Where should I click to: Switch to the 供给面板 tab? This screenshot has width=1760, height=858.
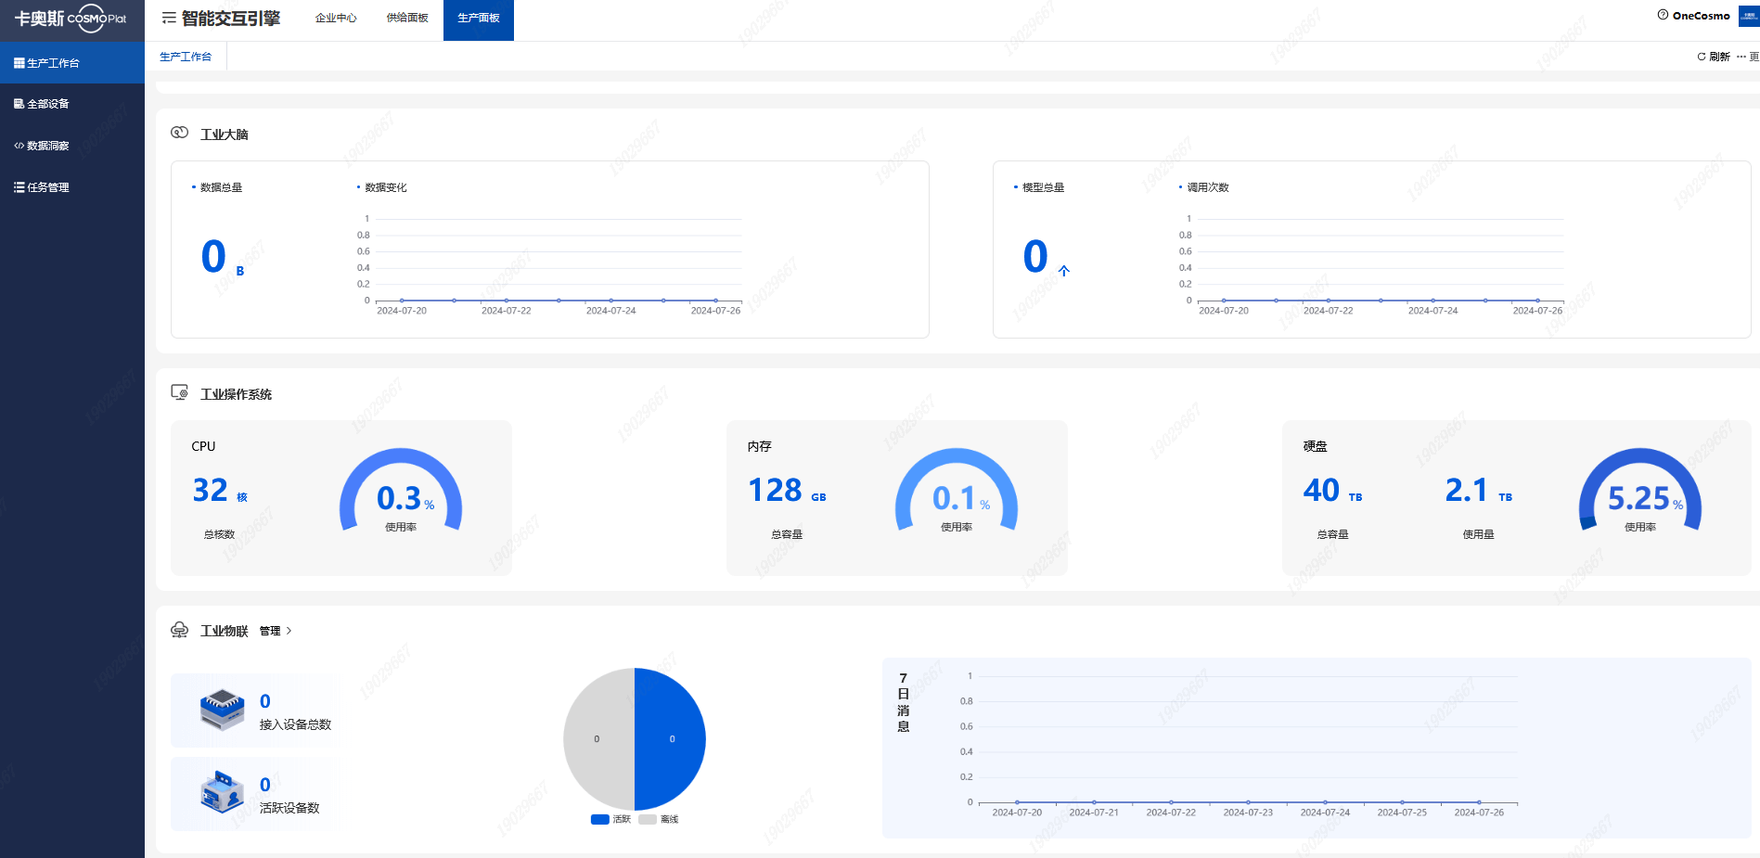click(x=407, y=19)
